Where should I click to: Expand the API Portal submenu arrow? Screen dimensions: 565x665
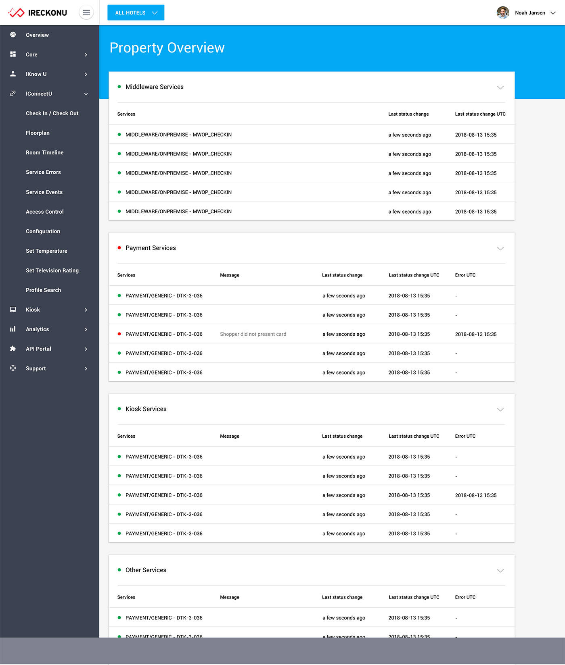[x=86, y=349]
